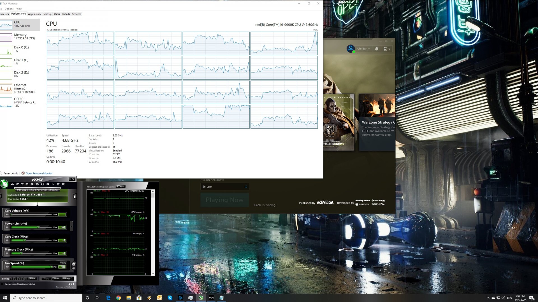Open the Options menu in Task Manager
Viewport: 538px width, 302px height.
click(x=9, y=9)
